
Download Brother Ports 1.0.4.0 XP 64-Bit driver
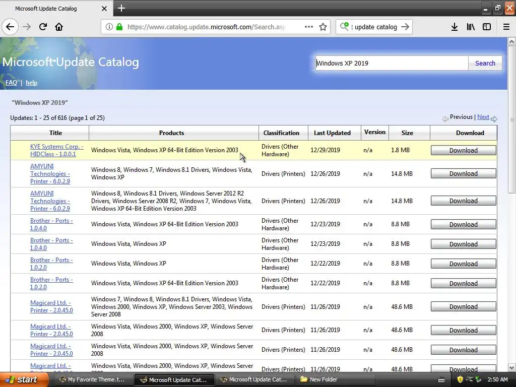point(464,224)
